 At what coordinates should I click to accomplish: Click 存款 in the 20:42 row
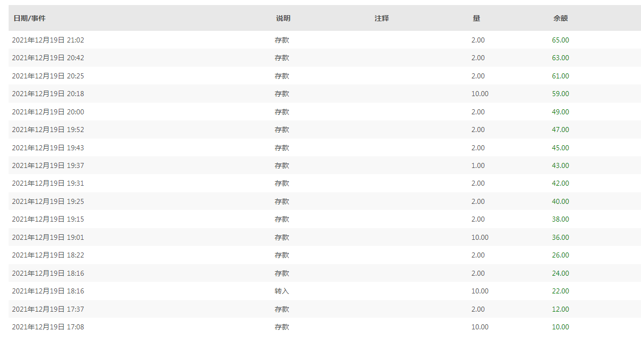pos(282,58)
